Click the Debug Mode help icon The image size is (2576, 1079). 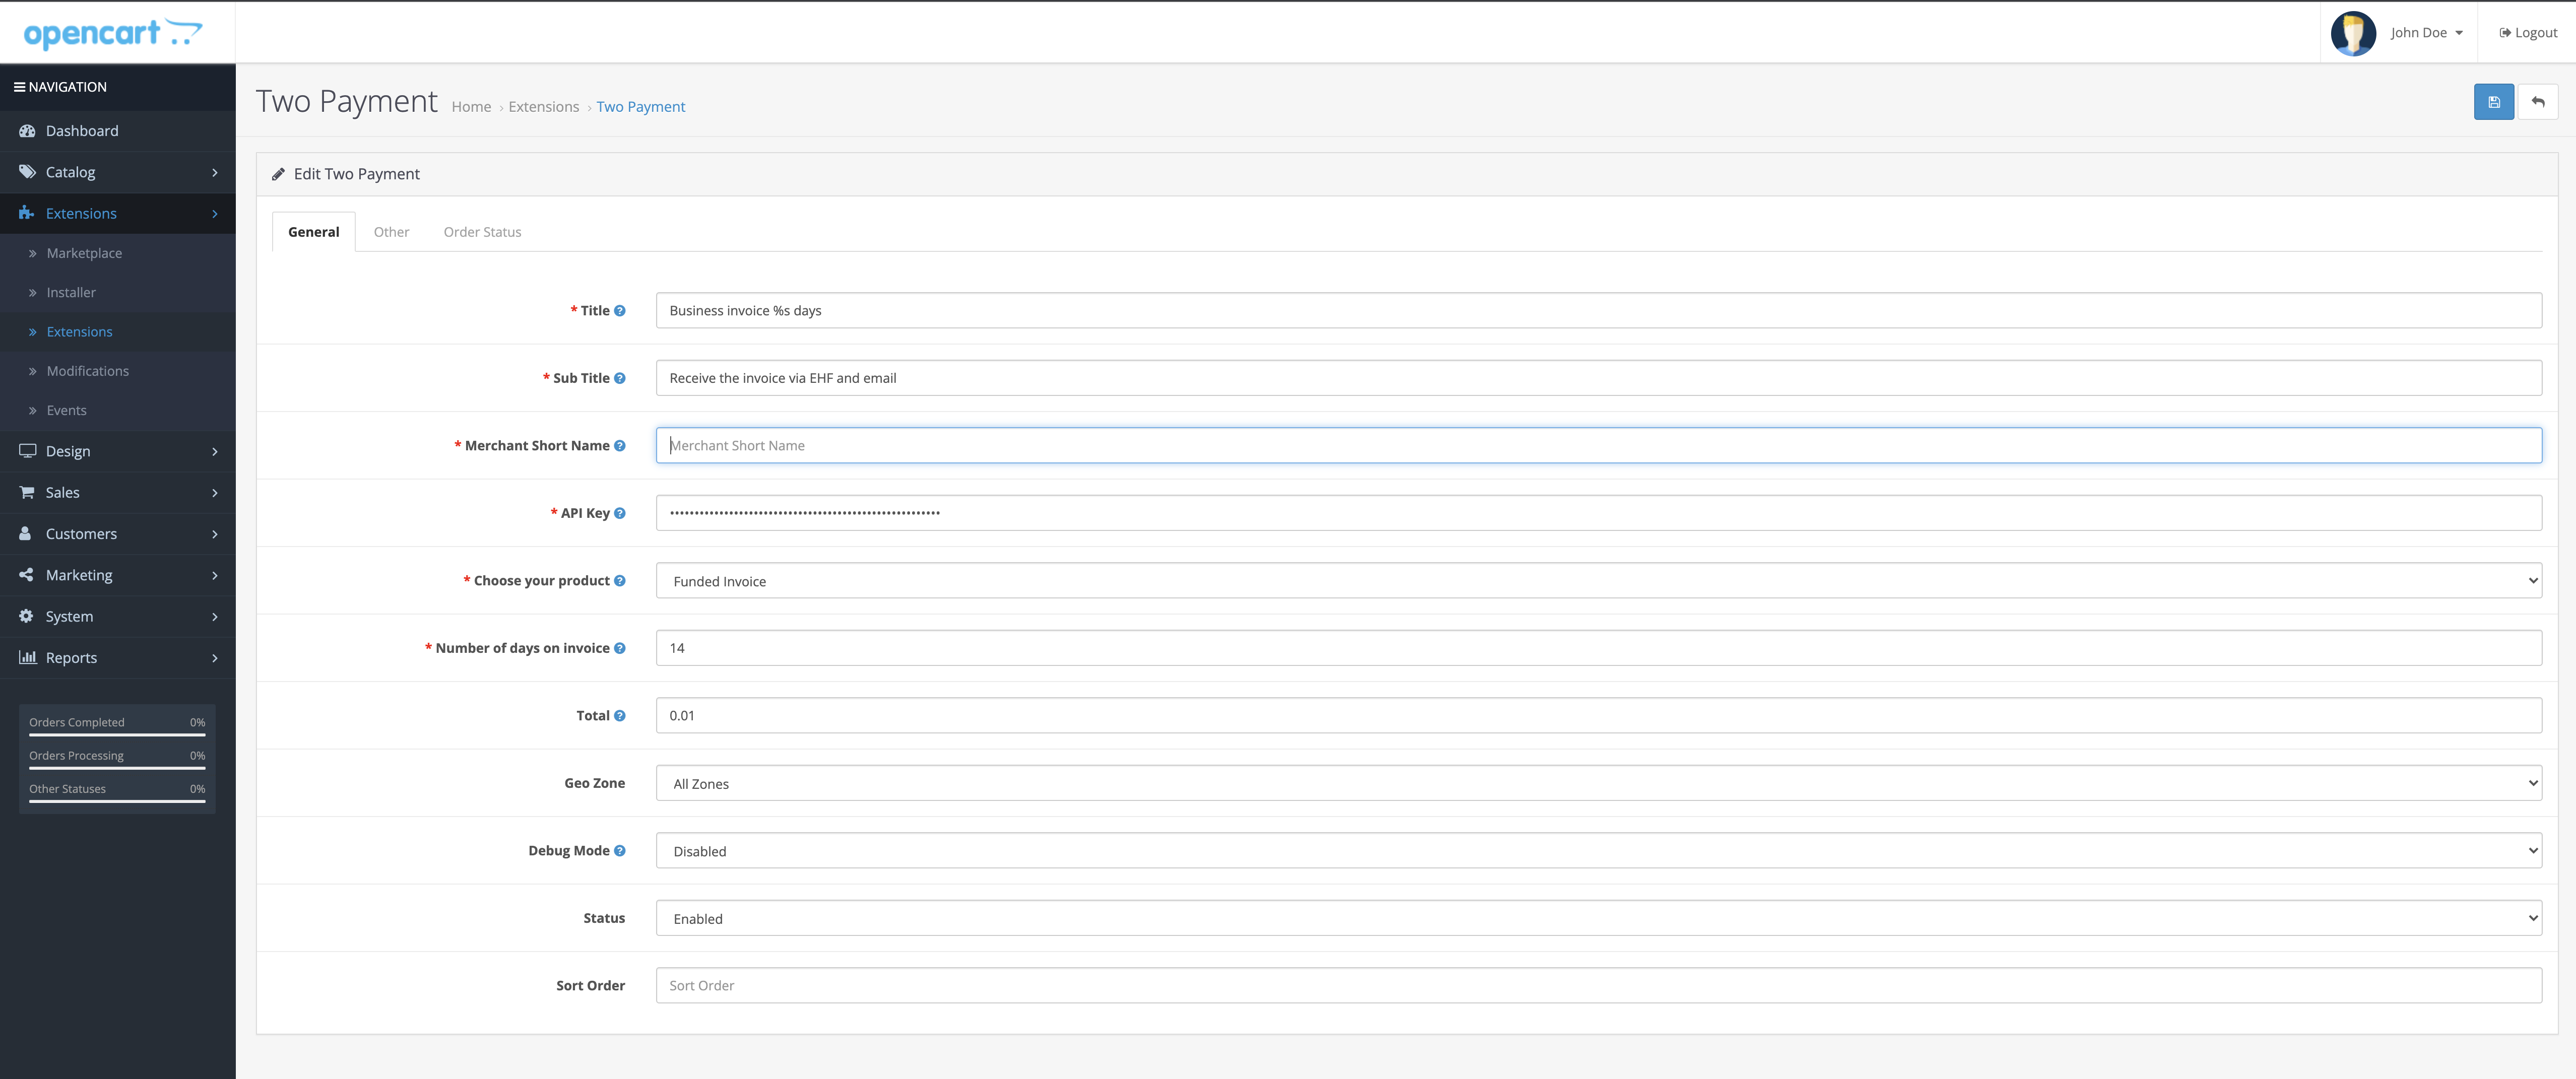click(x=620, y=851)
